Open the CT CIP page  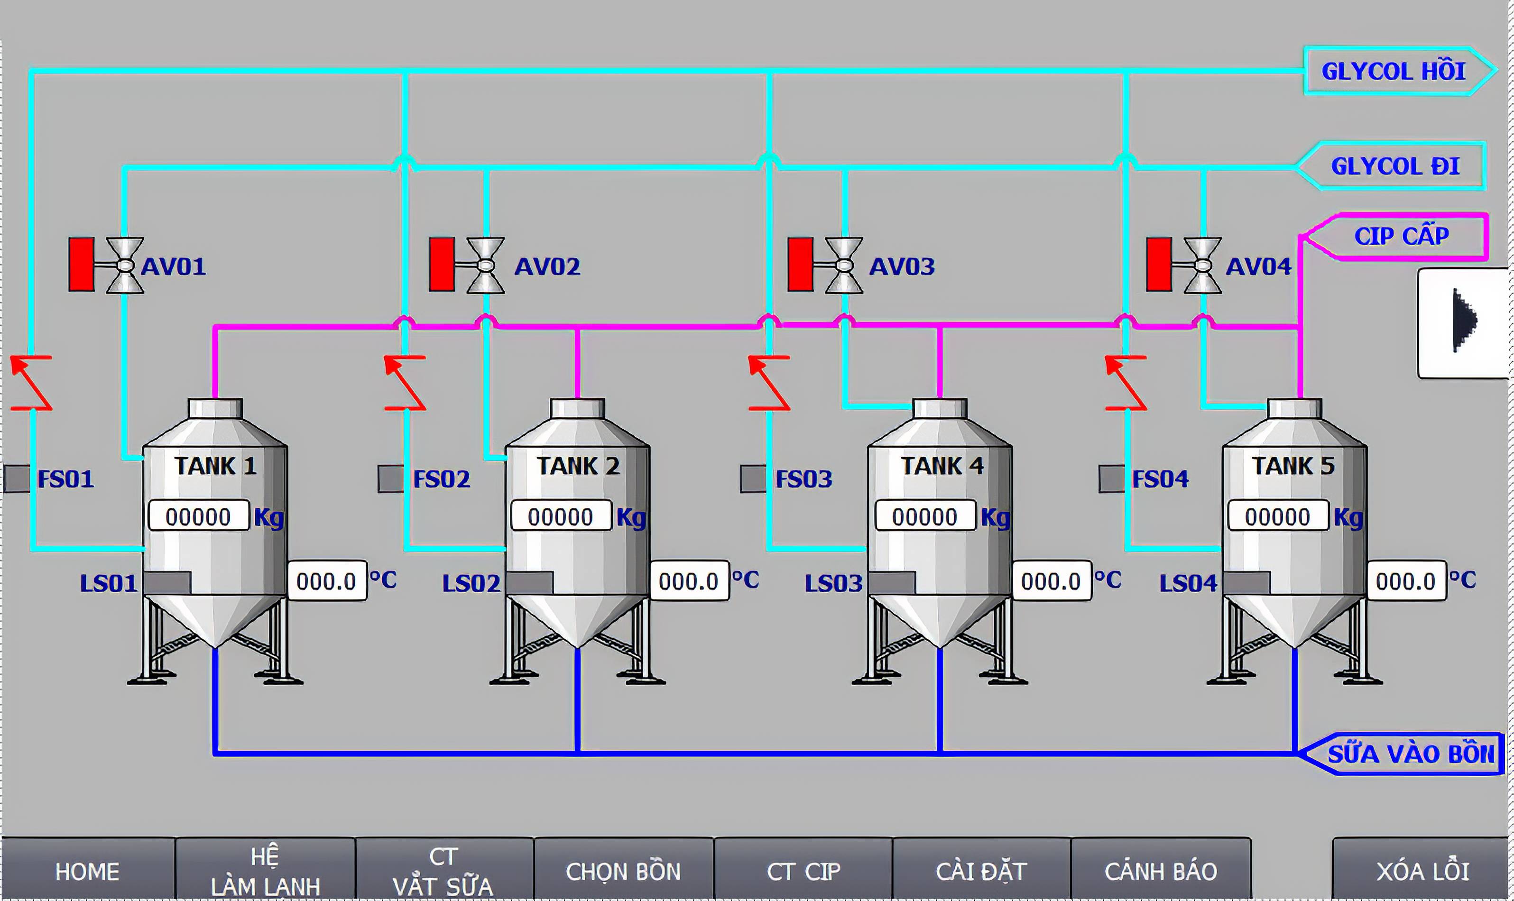pyautogui.click(x=803, y=869)
